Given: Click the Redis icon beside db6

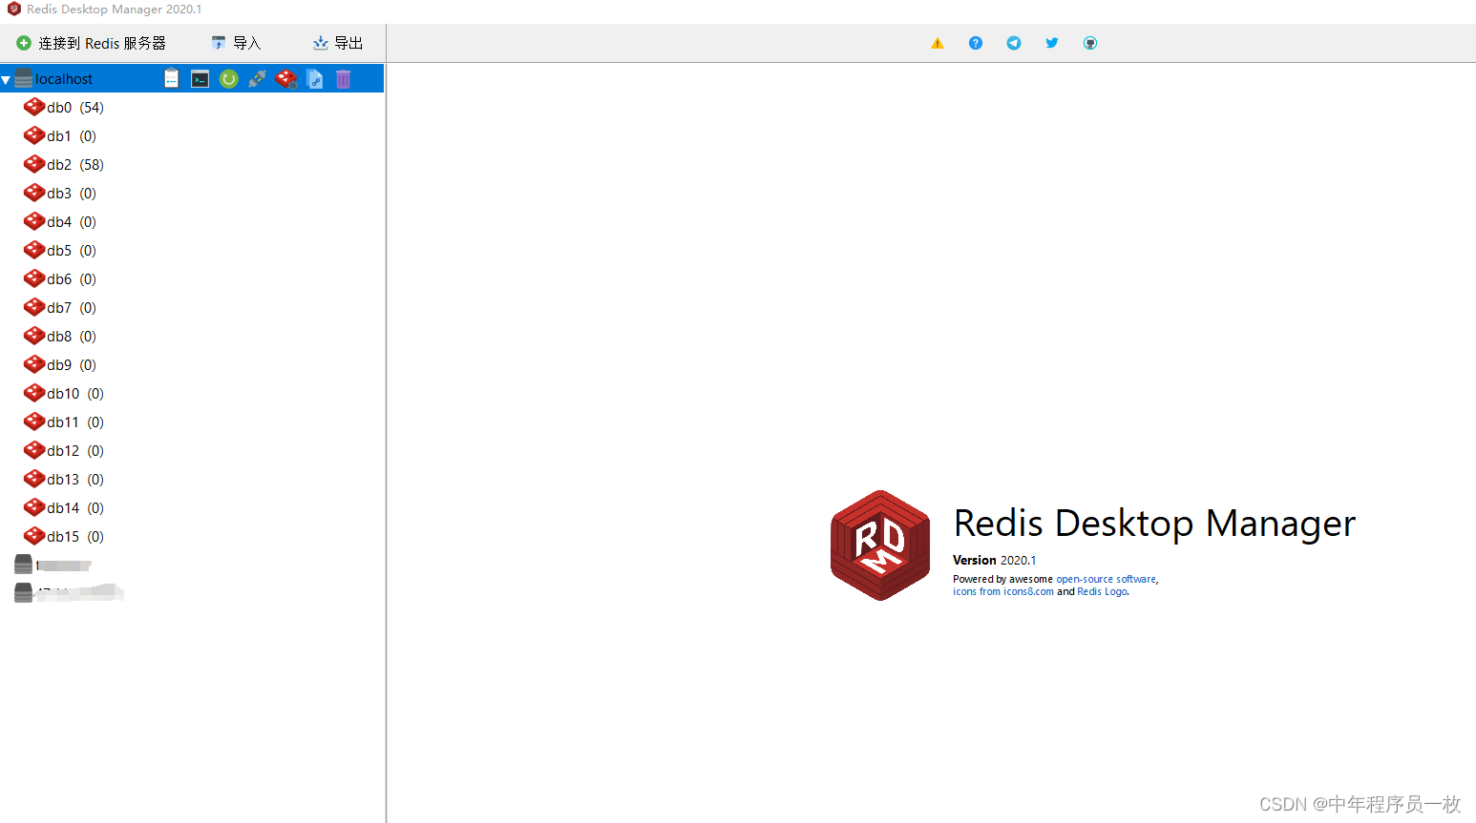Looking at the screenshot, I should [34, 278].
